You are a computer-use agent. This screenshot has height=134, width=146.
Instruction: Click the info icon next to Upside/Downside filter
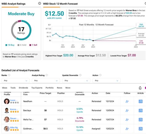[x=80, y=75]
